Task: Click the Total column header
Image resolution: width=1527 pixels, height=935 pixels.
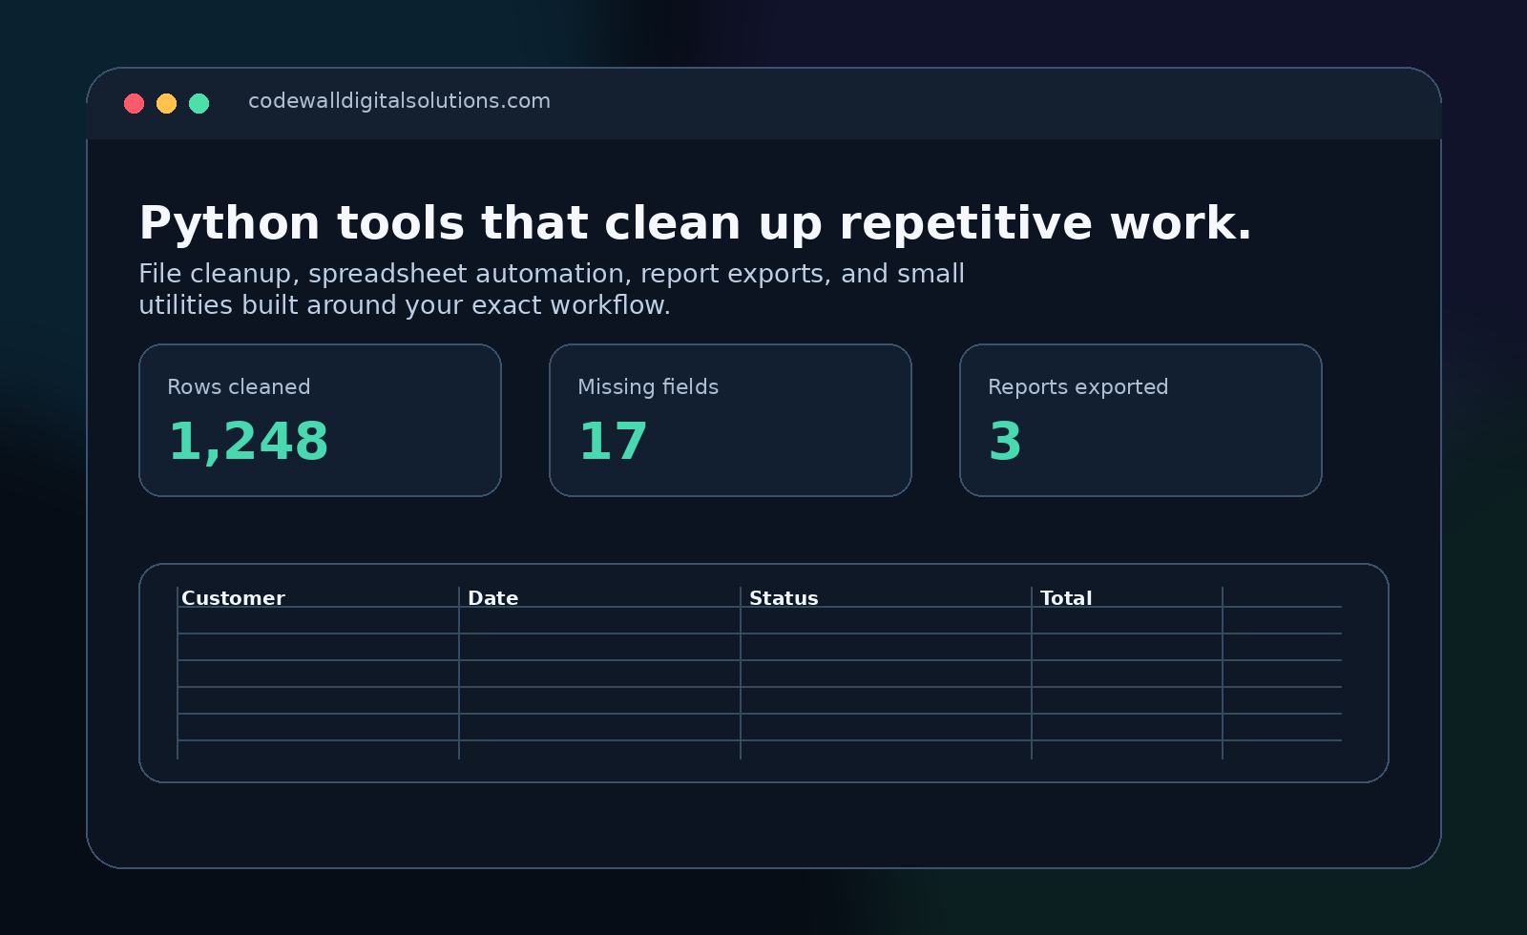Action: point(1066,598)
